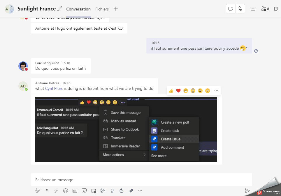The height and width of the screenshot is (196, 281).
Task: Focus the Saisissez un message box
Action: click(141, 180)
